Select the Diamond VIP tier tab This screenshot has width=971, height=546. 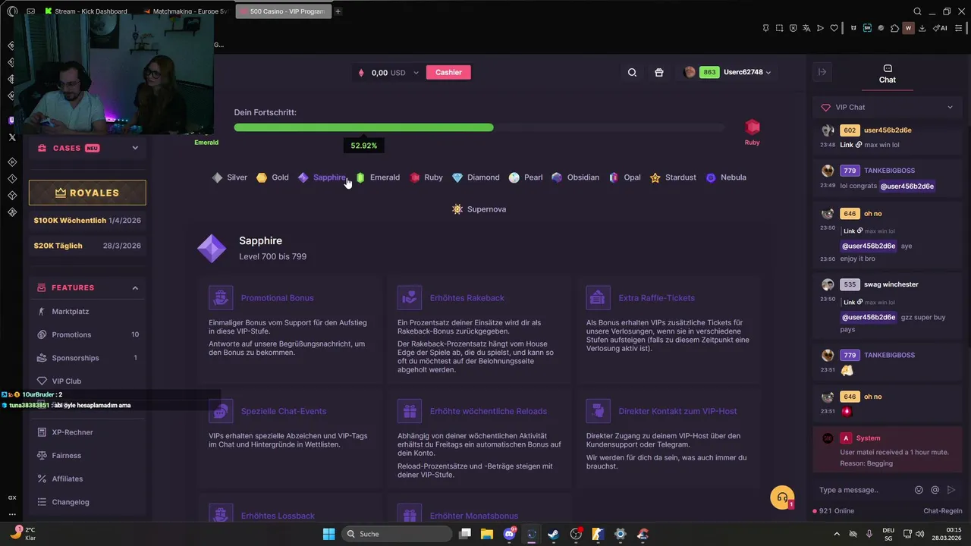click(476, 177)
